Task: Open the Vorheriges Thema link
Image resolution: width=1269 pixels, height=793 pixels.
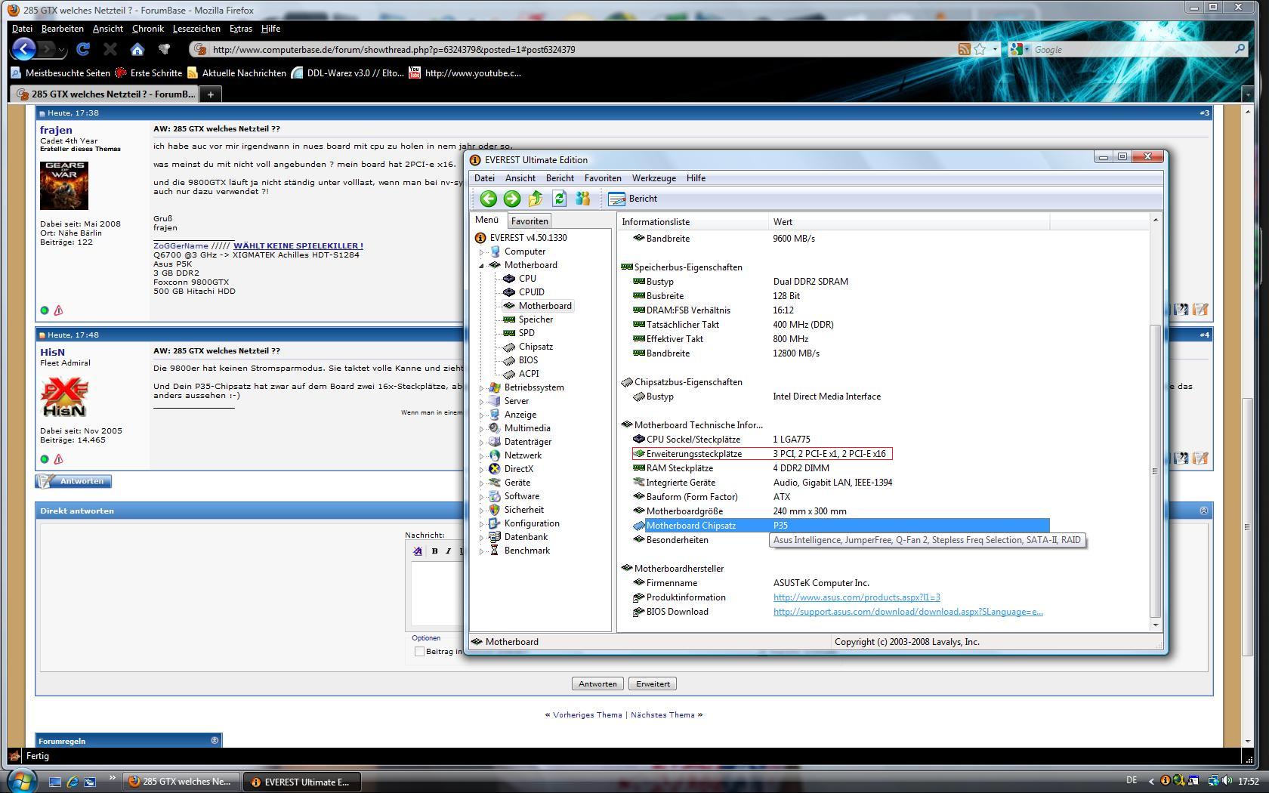Action: point(588,714)
